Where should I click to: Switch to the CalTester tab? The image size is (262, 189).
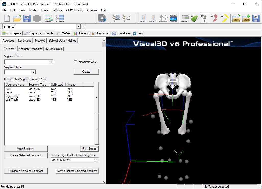coord(101,33)
